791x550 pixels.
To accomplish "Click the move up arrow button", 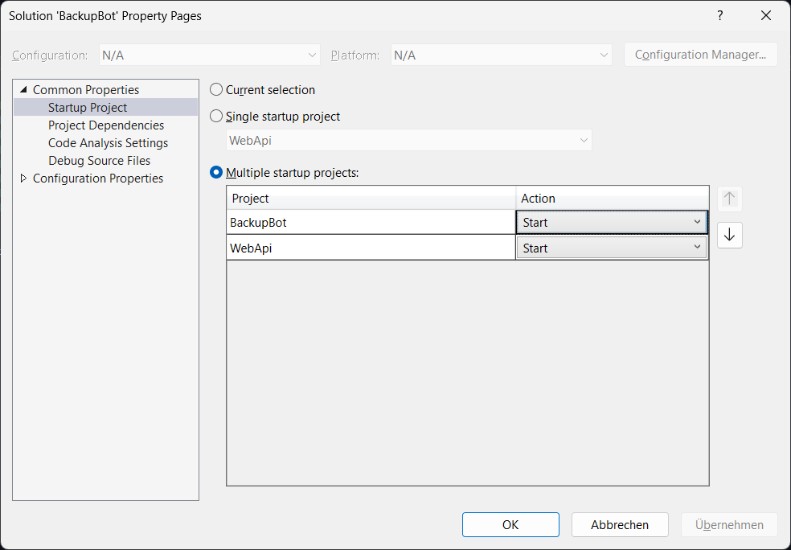I will click(729, 199).
